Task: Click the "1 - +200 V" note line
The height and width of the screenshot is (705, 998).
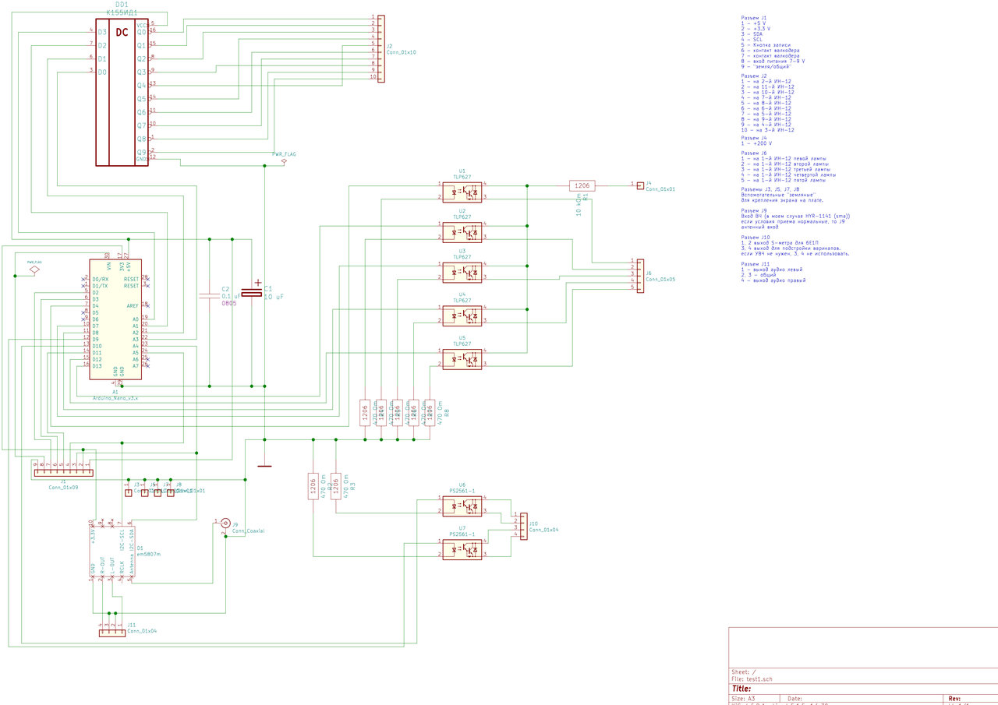Action: 756,143
